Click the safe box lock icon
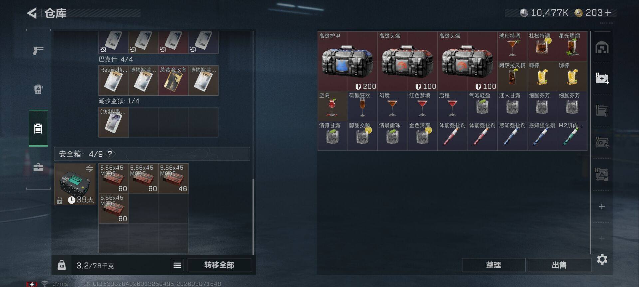 pyautogui.click(x=60, y=200)
